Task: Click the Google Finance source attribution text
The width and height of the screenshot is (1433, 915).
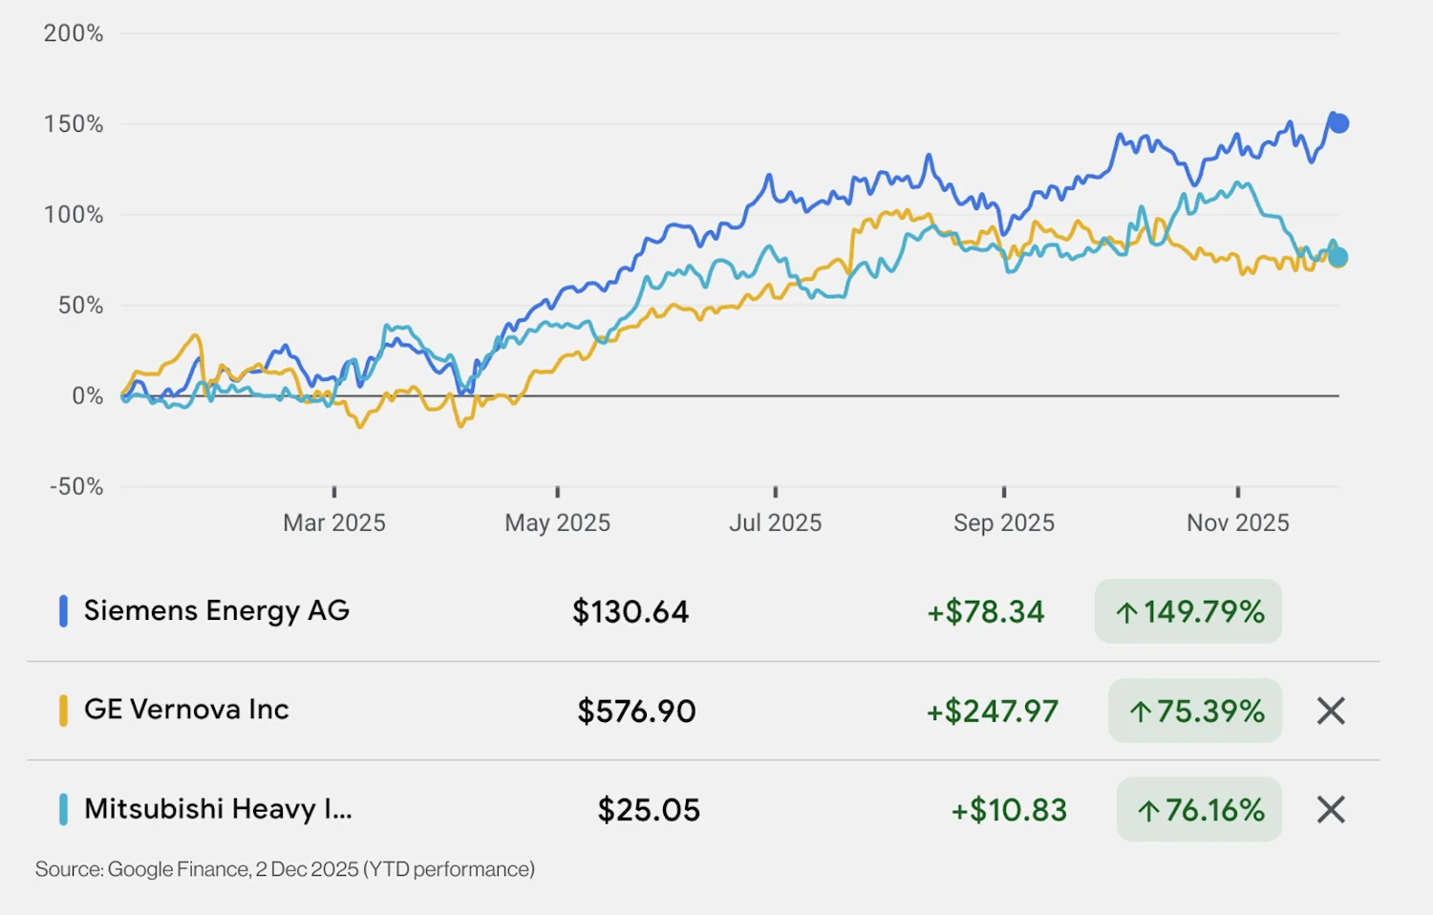Action: 285,869
